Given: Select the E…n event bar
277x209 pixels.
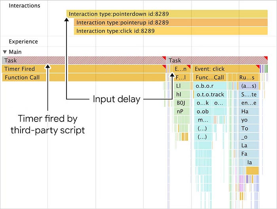Looking at the screenshot, I should (x=182, y=69).
